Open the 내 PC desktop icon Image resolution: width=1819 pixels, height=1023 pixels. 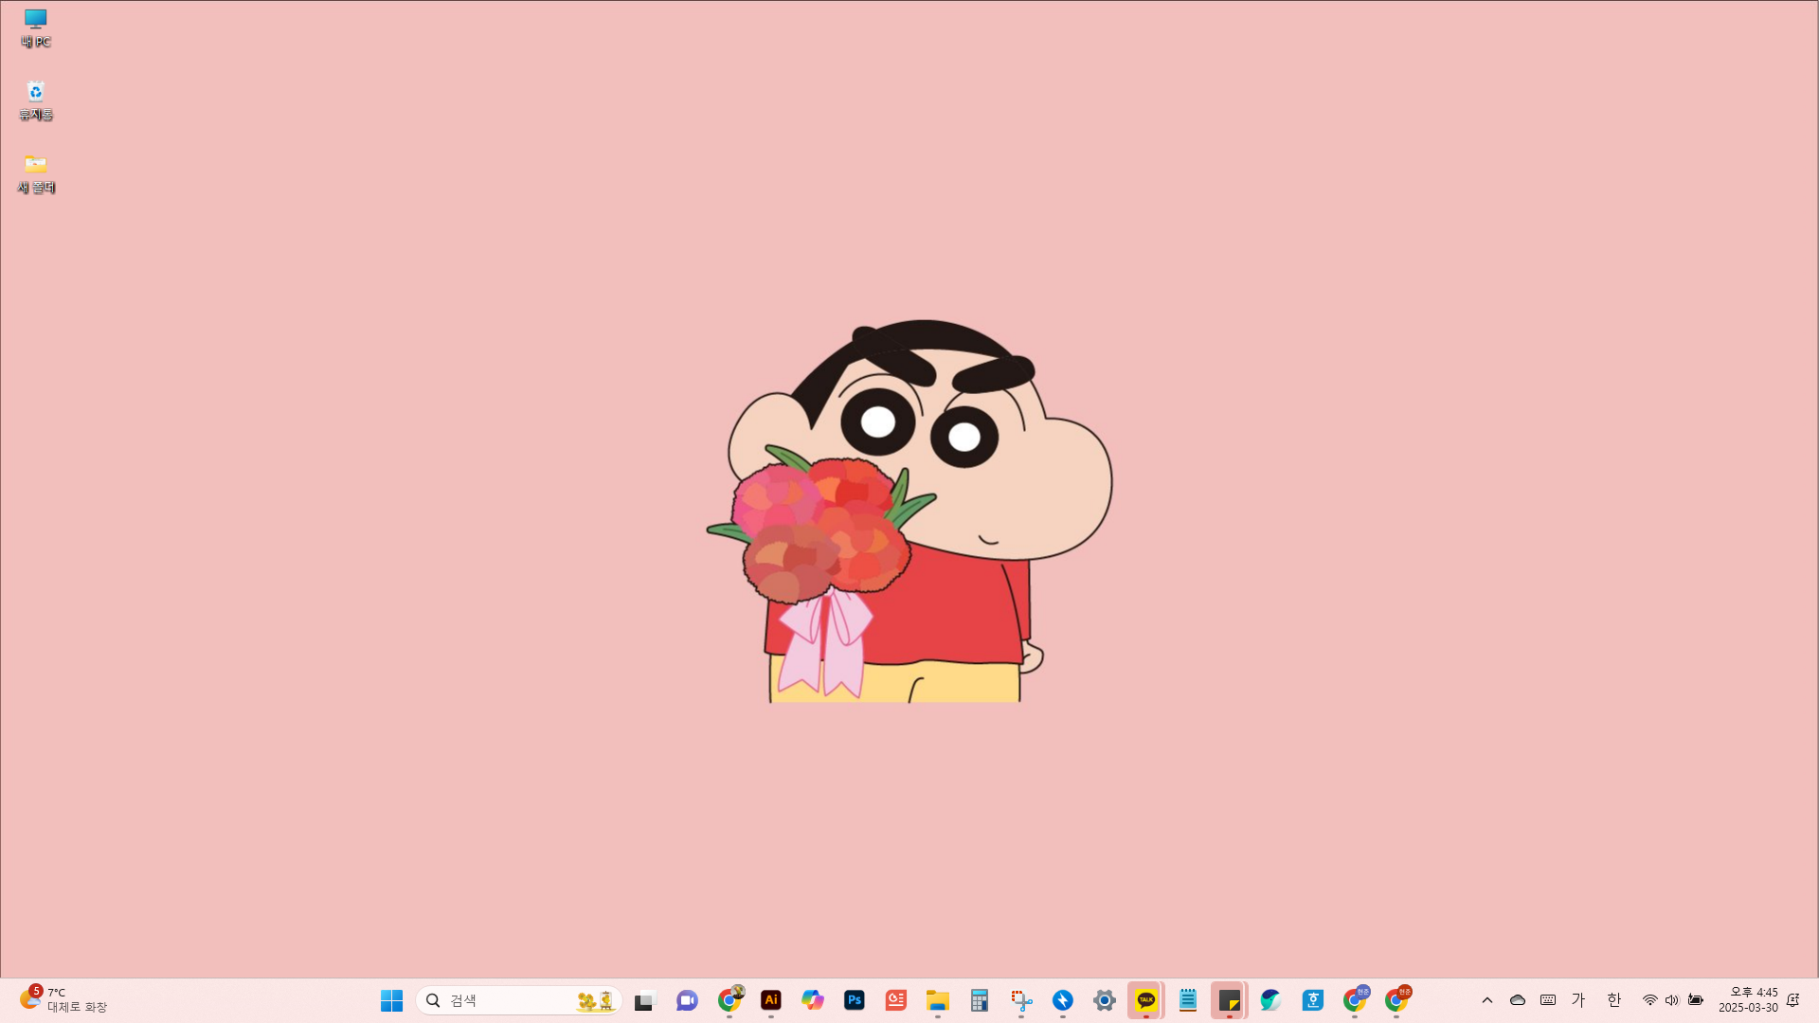(36, 28)
